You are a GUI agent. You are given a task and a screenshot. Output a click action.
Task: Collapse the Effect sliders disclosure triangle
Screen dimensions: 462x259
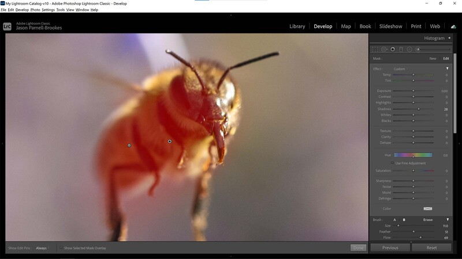447,68
